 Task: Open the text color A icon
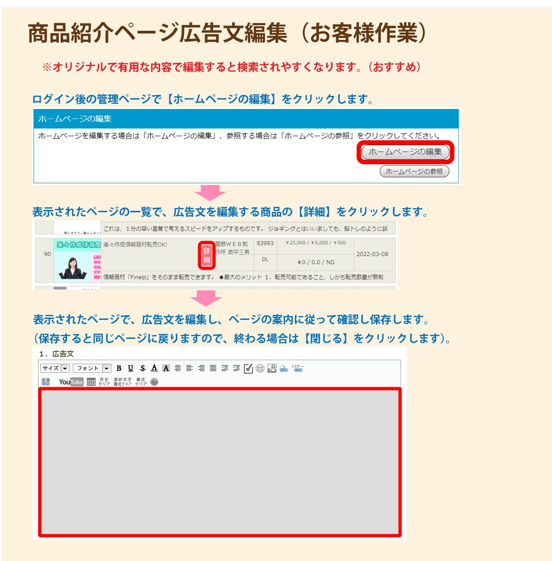coord(154,368)
